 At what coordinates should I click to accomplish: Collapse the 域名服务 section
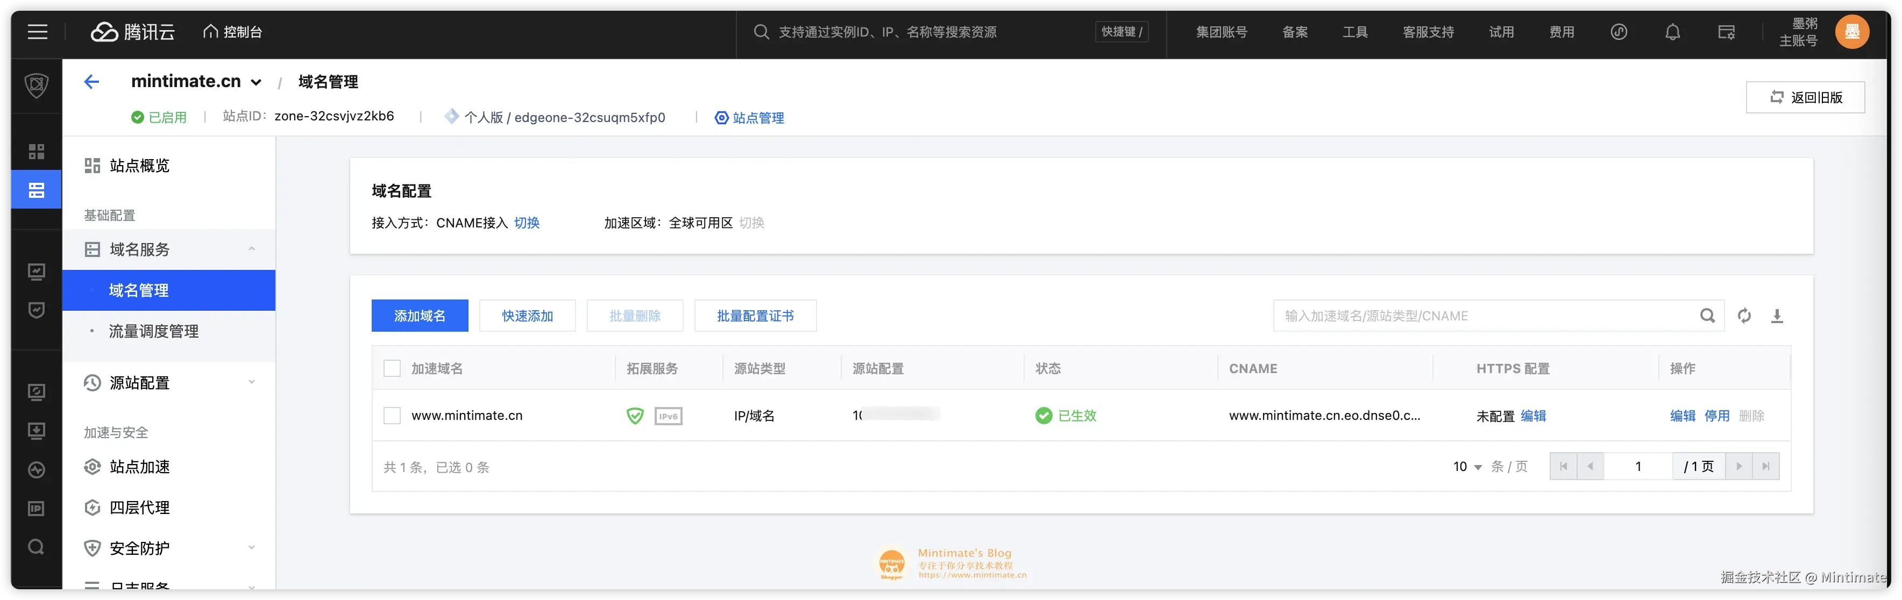pos(169,249)
